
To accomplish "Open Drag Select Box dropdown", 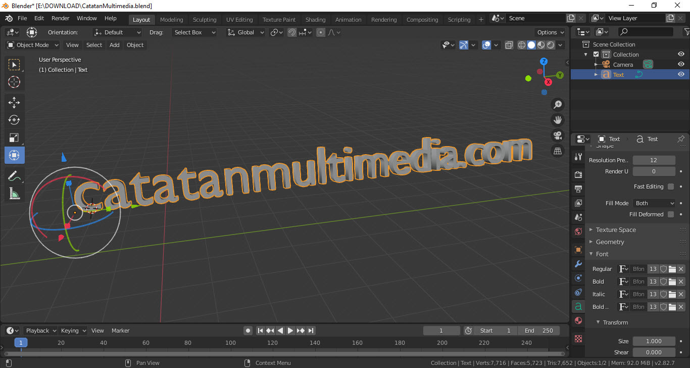I will (194, 32).
